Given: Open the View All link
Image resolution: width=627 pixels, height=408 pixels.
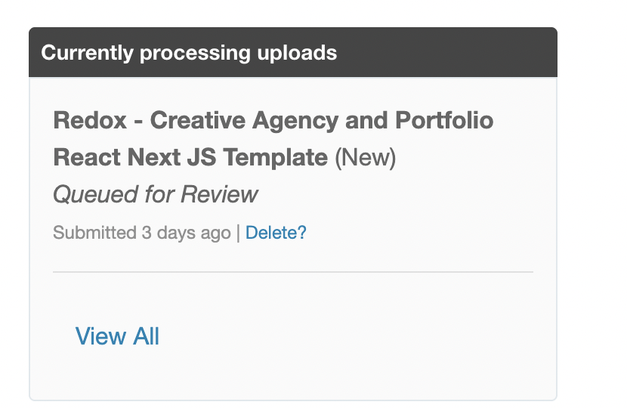Looking at the screenshot, I should coord(117,336).
